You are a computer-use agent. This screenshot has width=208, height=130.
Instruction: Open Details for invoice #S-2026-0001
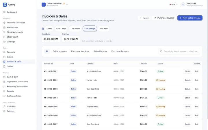[x=187, y=71]
